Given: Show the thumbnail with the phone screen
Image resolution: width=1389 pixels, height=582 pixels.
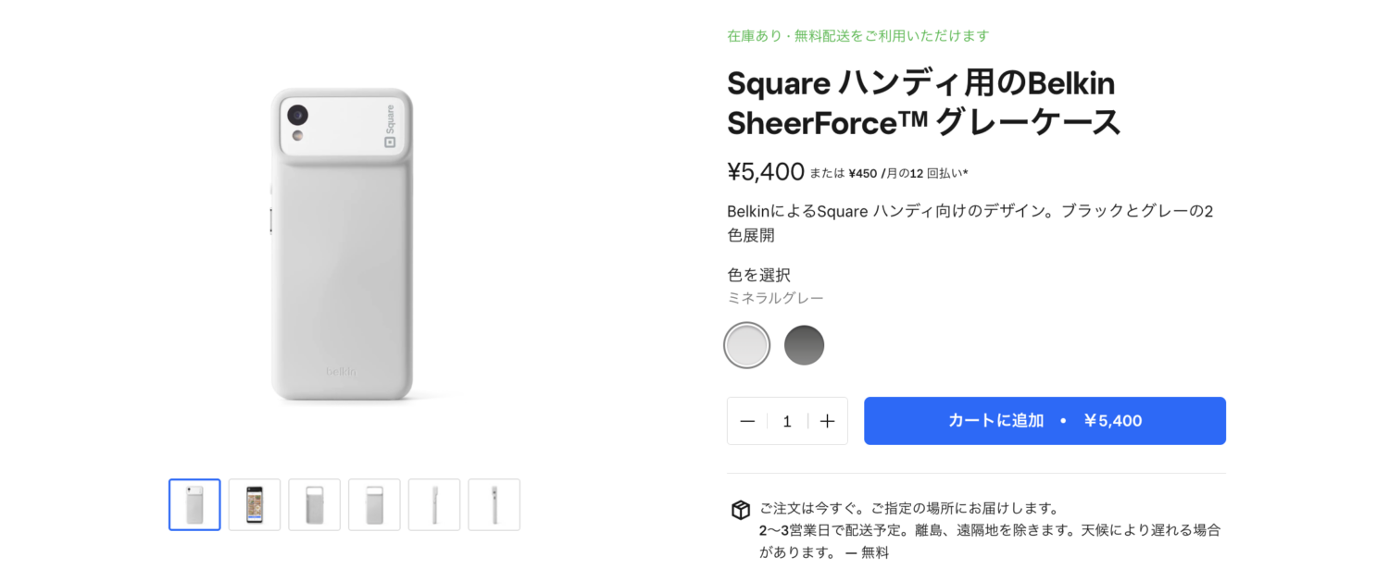Looking at the screenshot, I should point(255,504).
